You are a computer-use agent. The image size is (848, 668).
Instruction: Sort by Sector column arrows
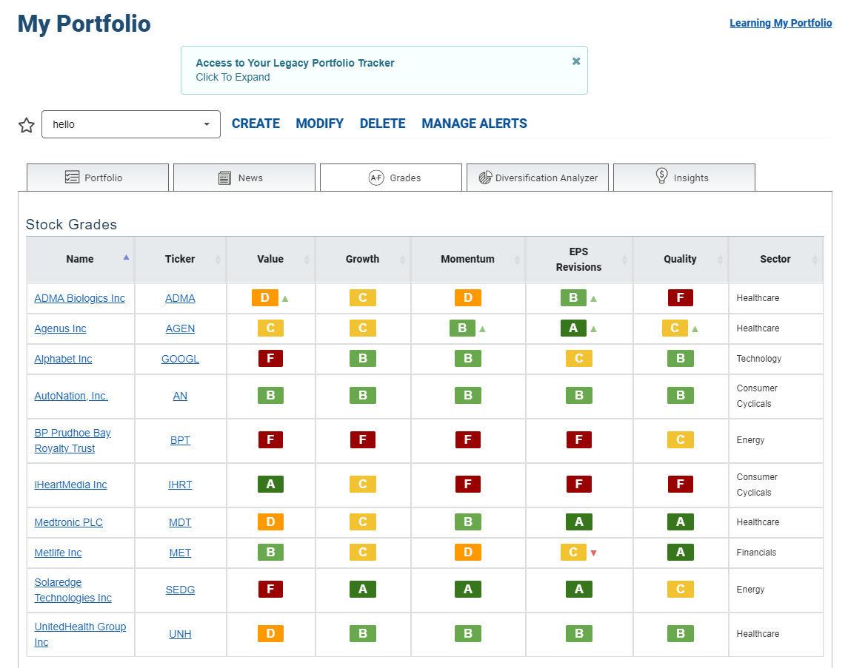(815, 260)
